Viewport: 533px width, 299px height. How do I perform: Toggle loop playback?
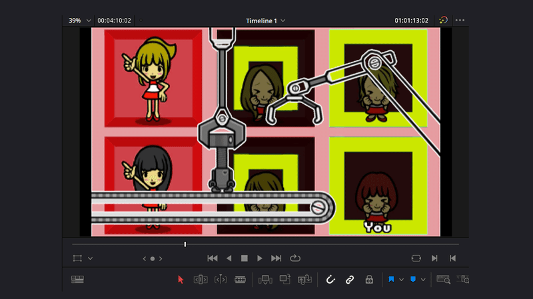(295, 258)
